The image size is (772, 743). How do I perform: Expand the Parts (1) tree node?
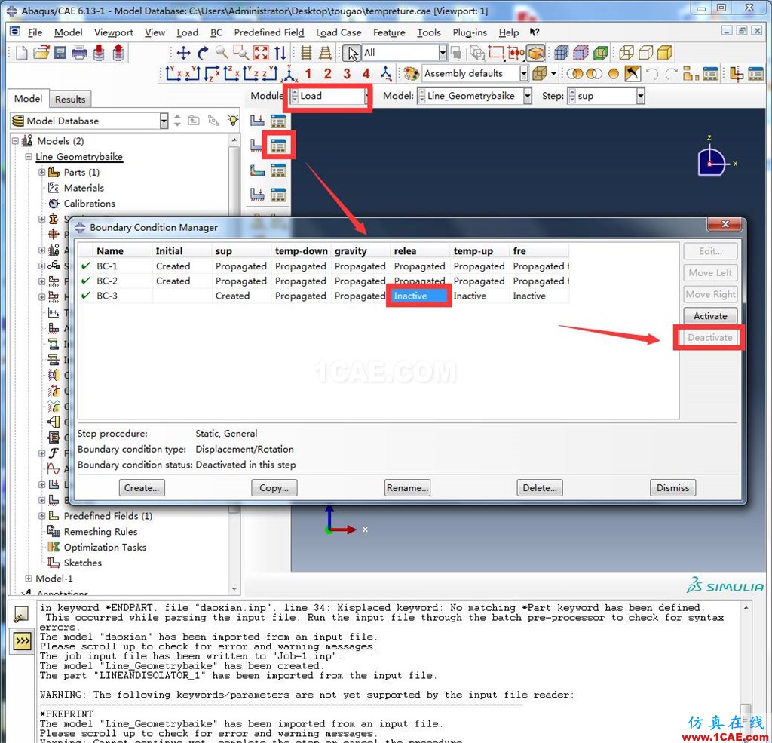coord(42,173)
